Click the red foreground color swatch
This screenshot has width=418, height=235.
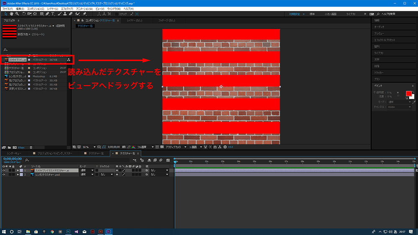408,93
